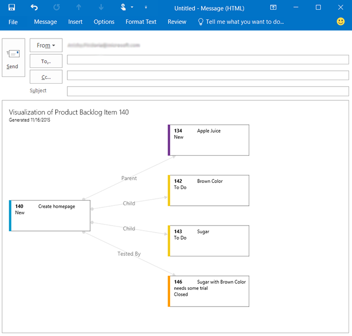Click the Redo icon

click(x=57, y=8)
